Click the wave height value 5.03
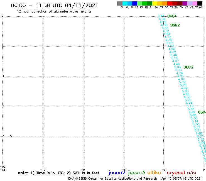Screen dimensions: 206x181 [178, 67]
